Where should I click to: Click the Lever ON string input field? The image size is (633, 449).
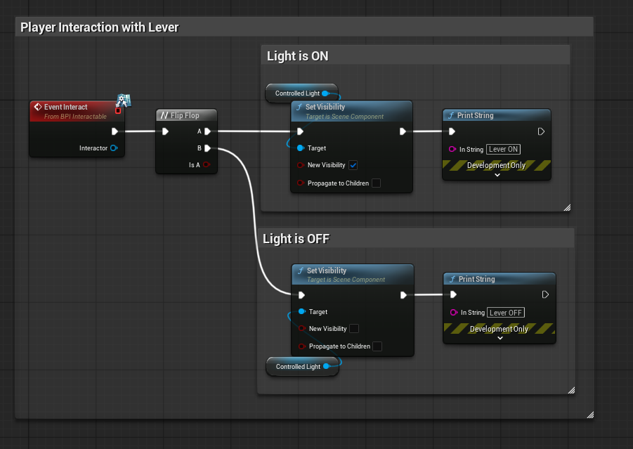[x=503, y=149]
